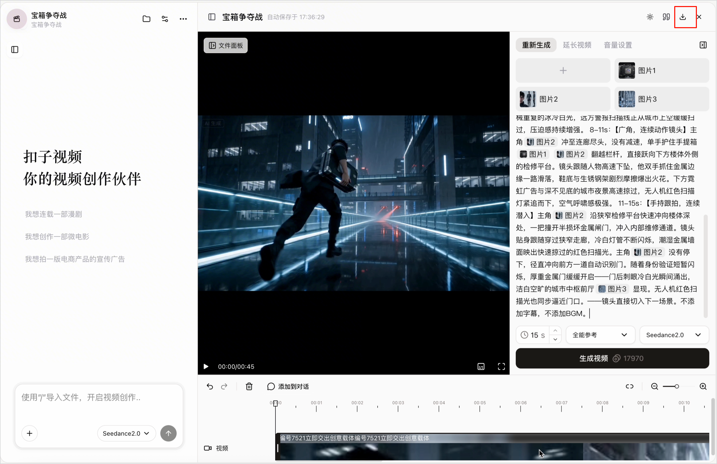Open the Seedance2.0 dropdown in the chat box
Image resolution: width=717 pixels, height=464 pixels.
coord(126,433)
